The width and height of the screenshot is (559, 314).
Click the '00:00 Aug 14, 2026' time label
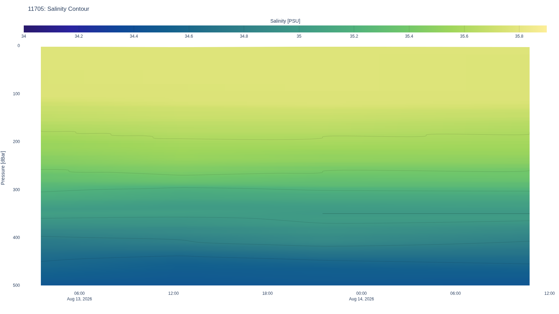[x=361, y=296]
